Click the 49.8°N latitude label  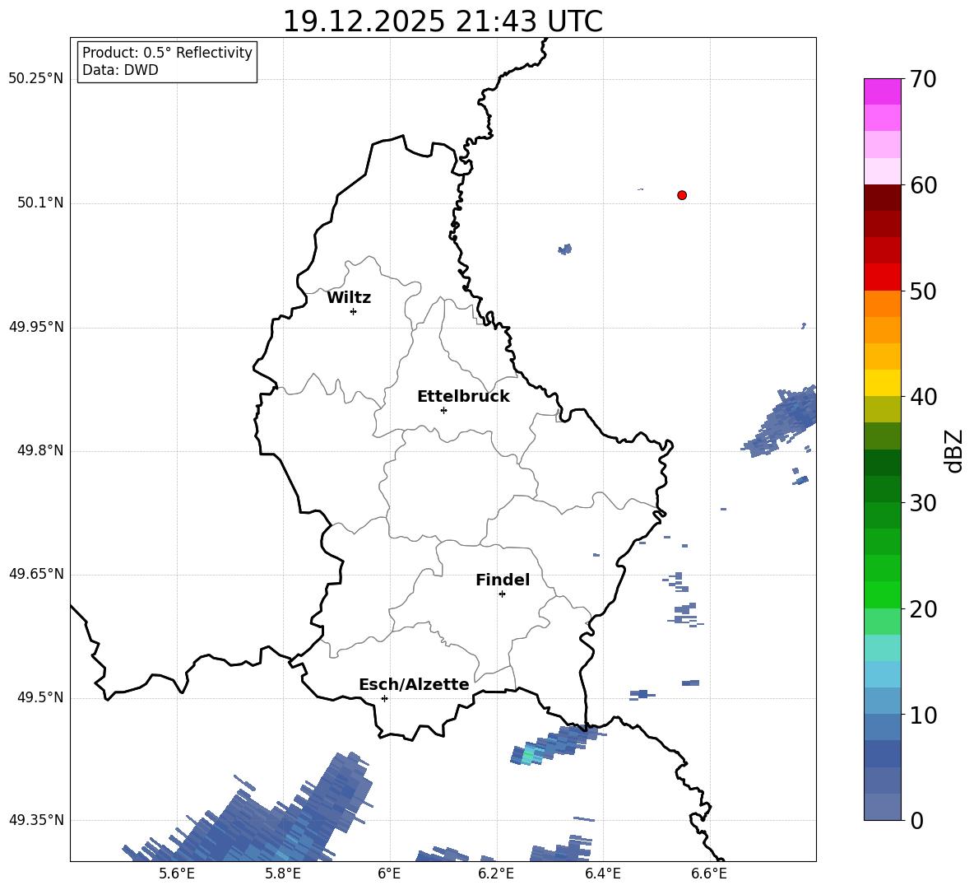click(40, 450)
